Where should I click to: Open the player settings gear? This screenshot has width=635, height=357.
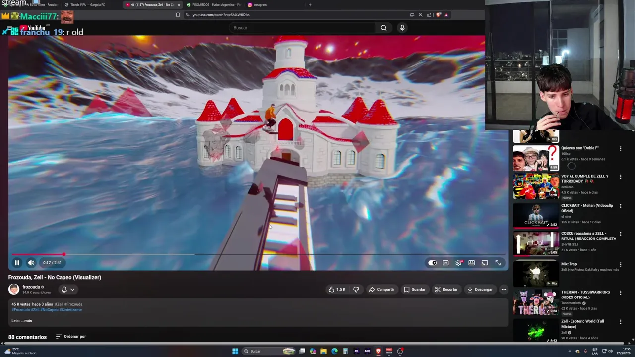coord(458,263)
